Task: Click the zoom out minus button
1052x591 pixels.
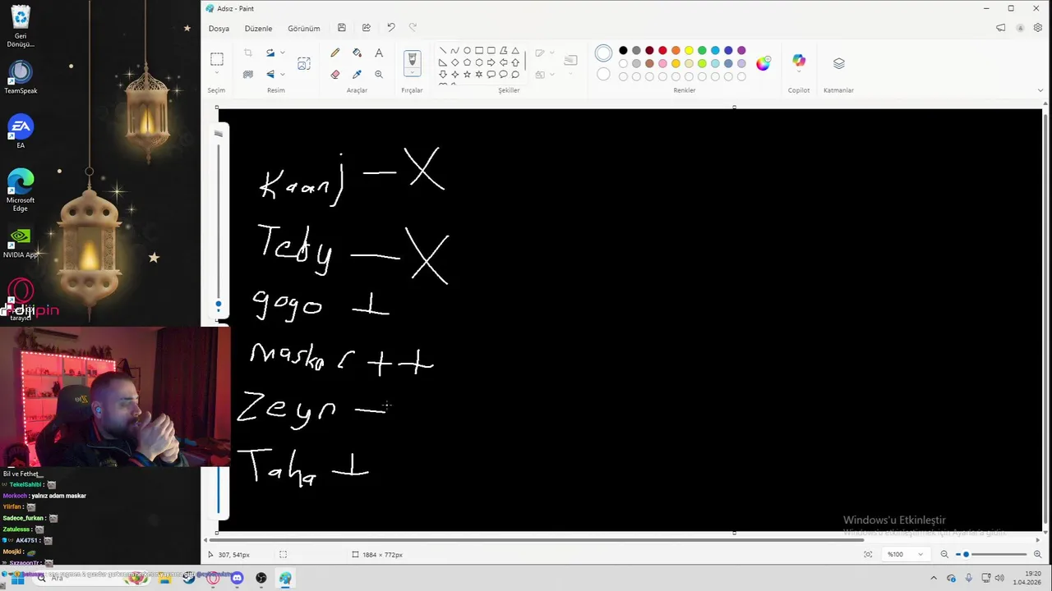Action: (x=944, y=554)
